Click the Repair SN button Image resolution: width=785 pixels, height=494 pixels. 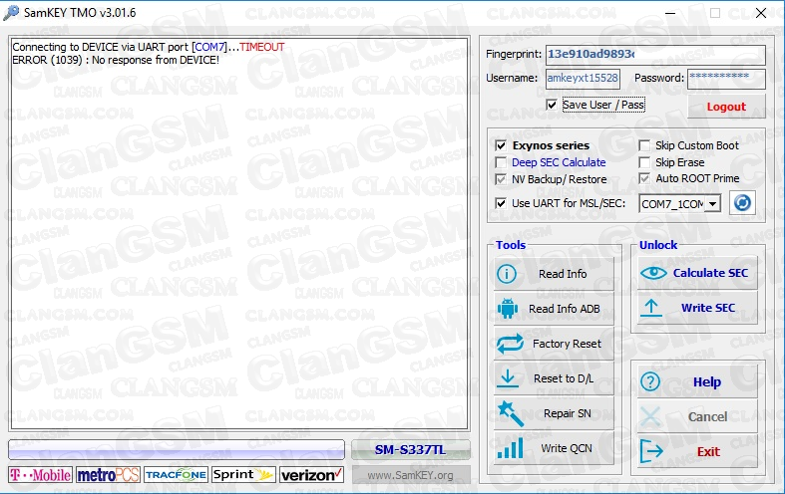(554, 413)
